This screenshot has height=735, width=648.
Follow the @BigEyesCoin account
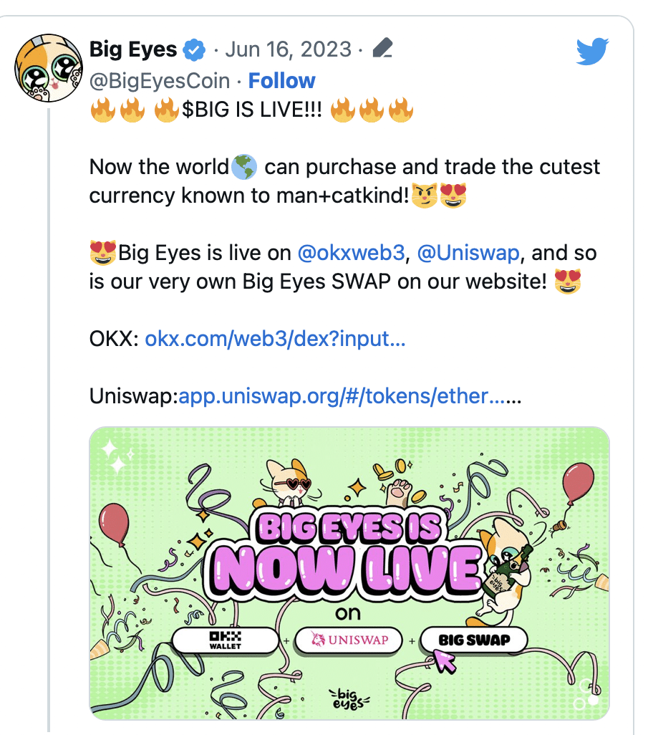[x=281, y=81]
